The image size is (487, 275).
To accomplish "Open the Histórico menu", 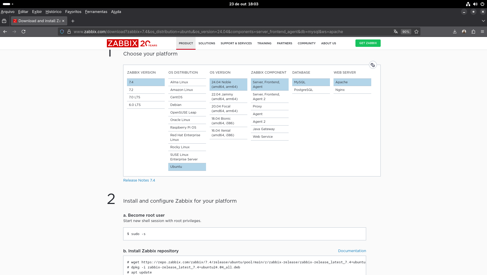I will click(53, 12).
